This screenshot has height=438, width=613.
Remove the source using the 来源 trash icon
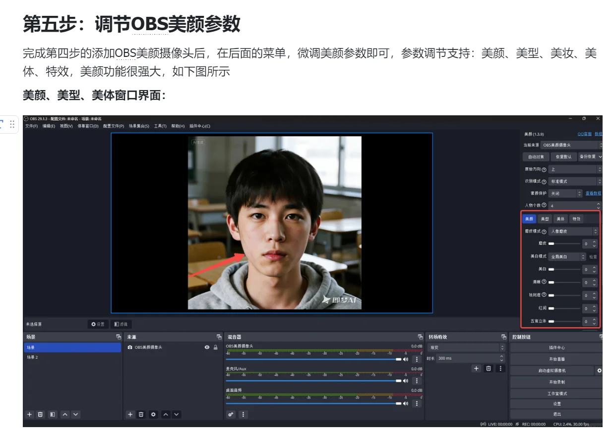click(x=141, y=414)
